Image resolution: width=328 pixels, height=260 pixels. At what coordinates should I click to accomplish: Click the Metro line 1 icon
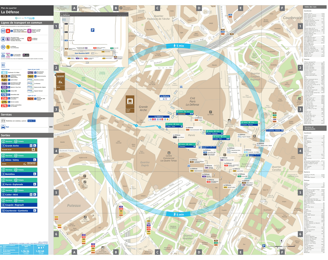click(8, 47)
